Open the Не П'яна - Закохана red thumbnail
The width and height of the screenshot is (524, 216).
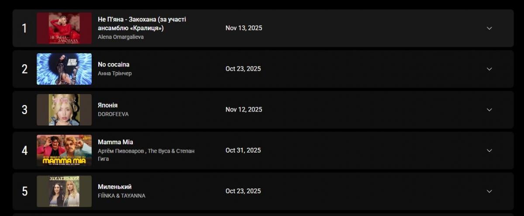click(x=64, y=28)
